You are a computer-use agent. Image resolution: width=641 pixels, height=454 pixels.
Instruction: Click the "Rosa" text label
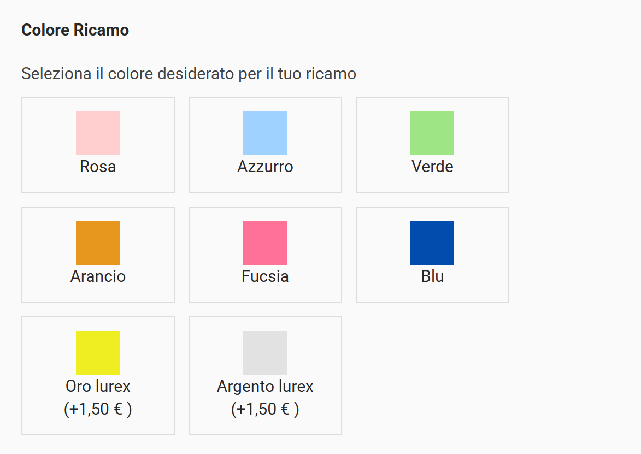click(x=98, y=167)
